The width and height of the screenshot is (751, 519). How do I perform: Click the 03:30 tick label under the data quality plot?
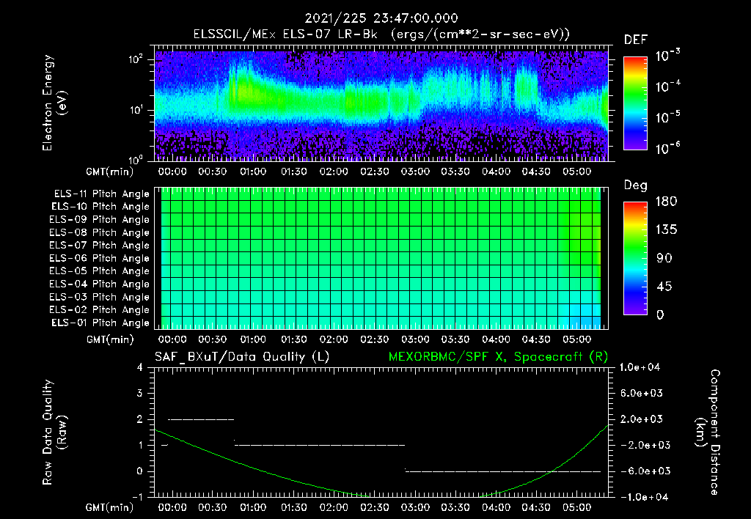tap(455, 507)
